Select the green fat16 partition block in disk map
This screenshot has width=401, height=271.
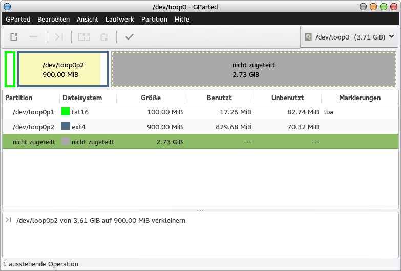[x=10, y=69]
